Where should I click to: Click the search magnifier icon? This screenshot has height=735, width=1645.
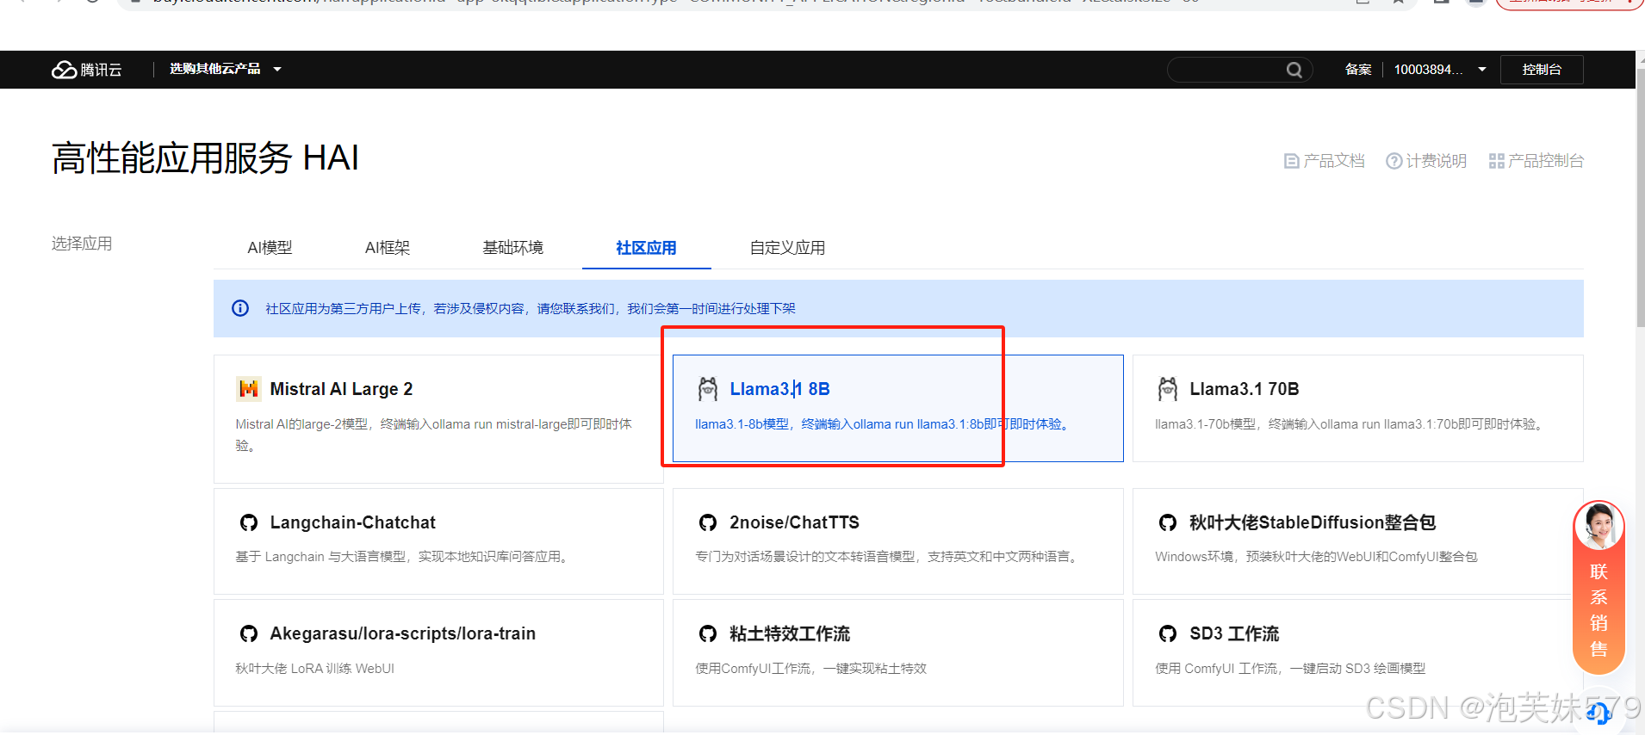(1294, 70)
